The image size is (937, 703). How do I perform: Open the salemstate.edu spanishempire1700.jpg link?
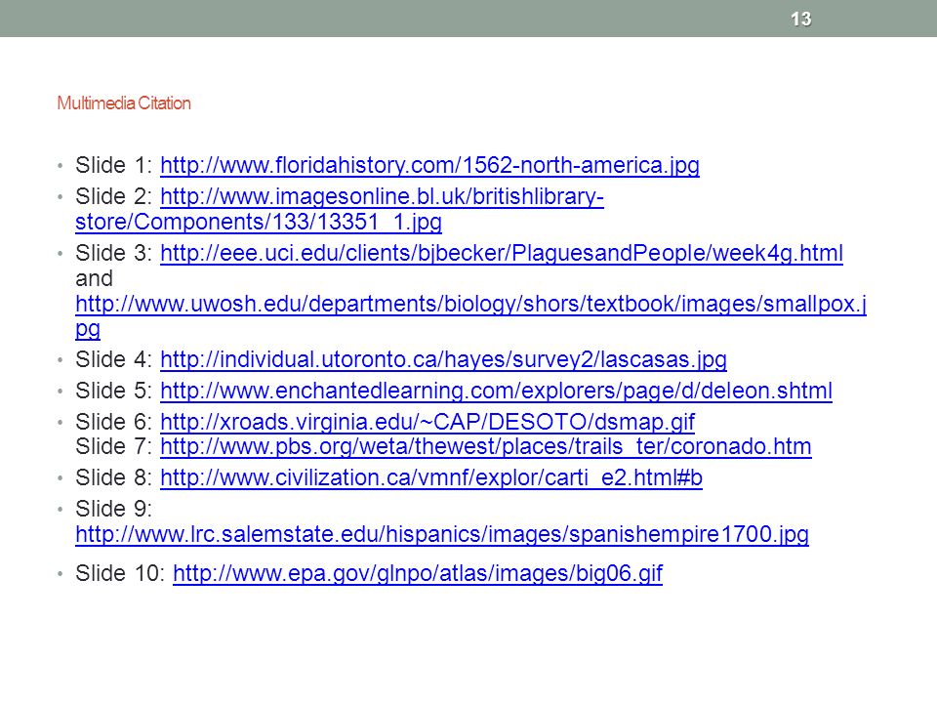(442, 534)
